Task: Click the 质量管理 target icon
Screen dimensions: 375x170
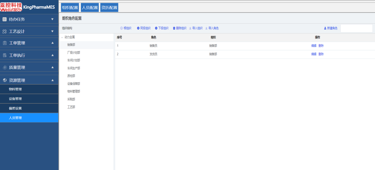Action: click(x=5, y=67)
